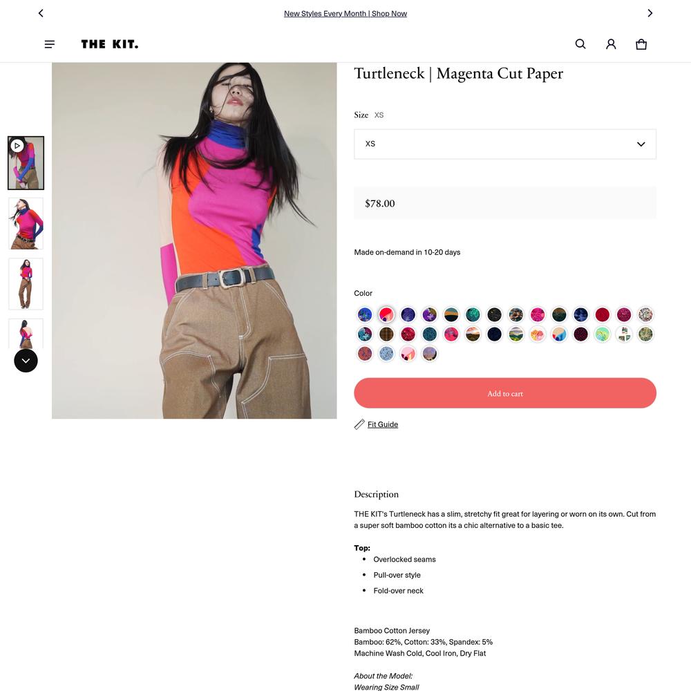Click the ruler icon beside Fit Guide
Screen dimensions: 691x691
click(359, 424)
